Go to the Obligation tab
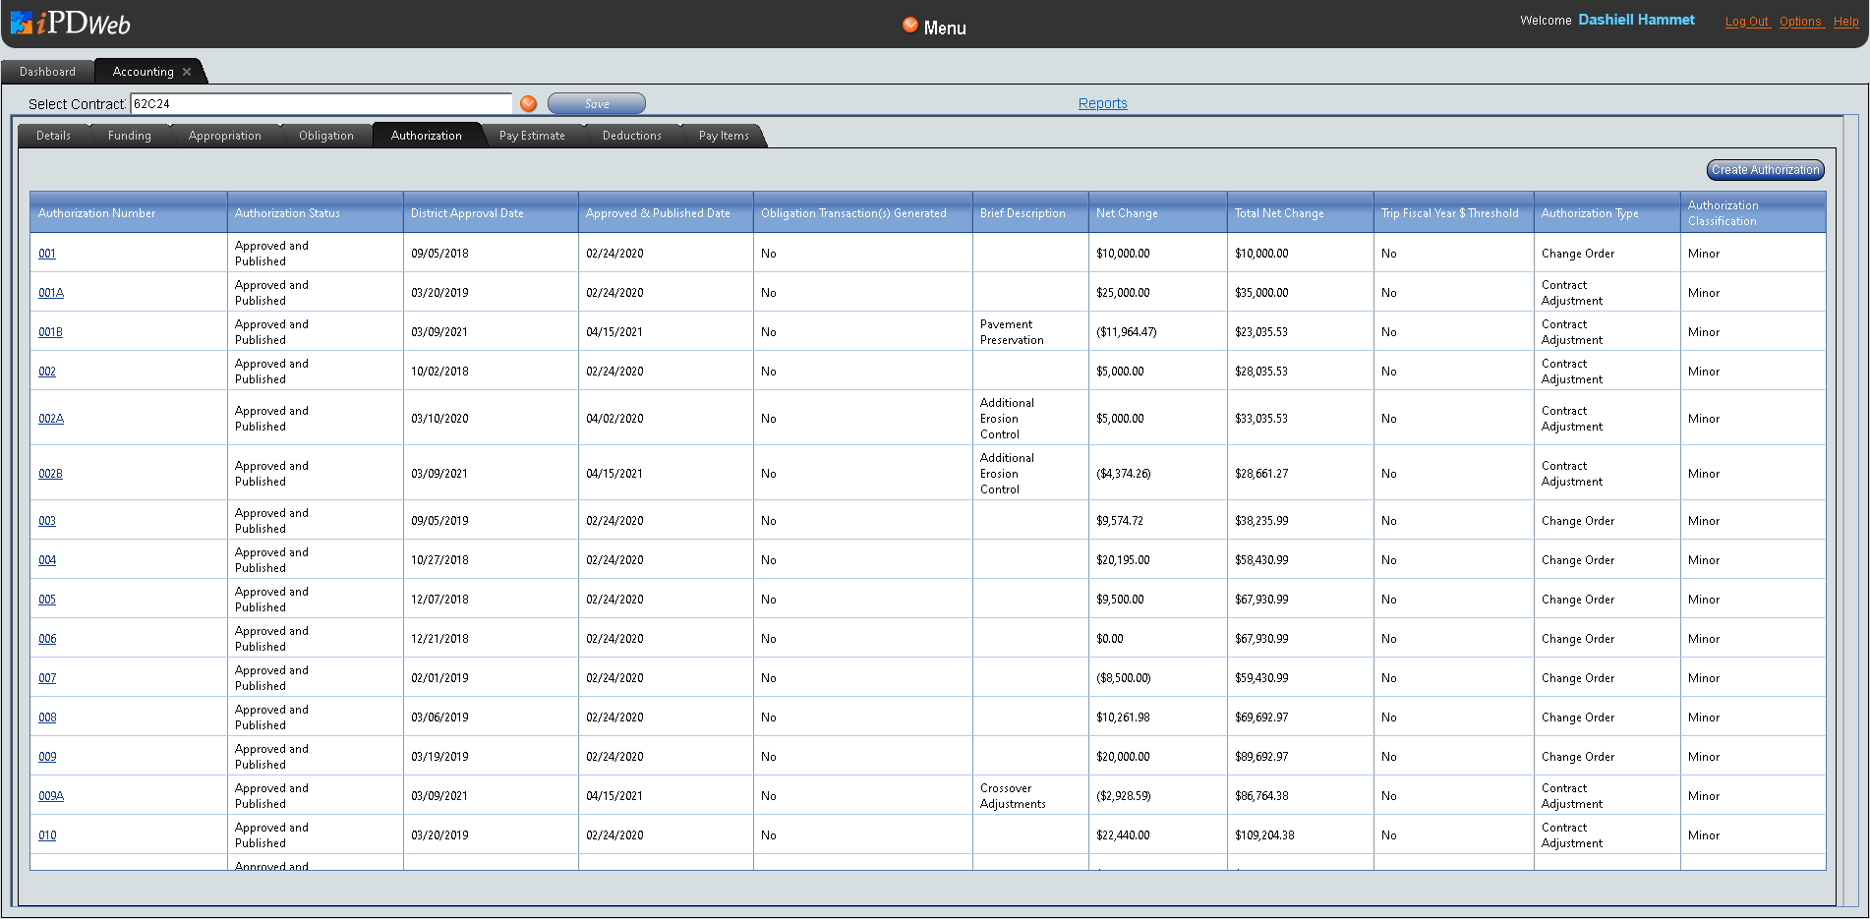 click(325, 136)
